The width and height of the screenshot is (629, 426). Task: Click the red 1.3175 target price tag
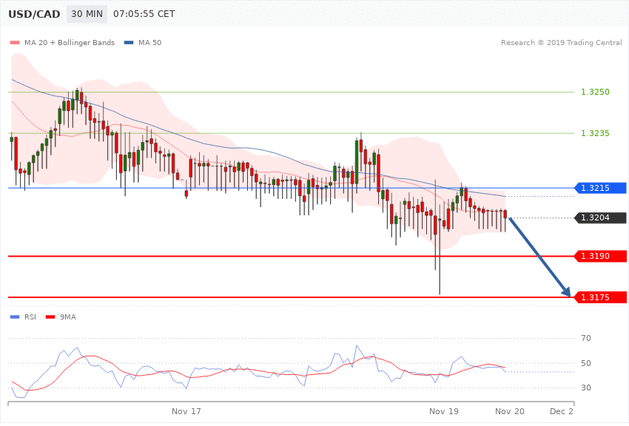tap(601, 297)
